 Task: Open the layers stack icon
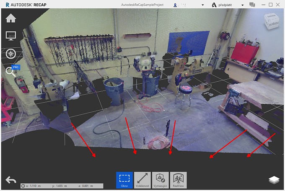coord(274,180)
